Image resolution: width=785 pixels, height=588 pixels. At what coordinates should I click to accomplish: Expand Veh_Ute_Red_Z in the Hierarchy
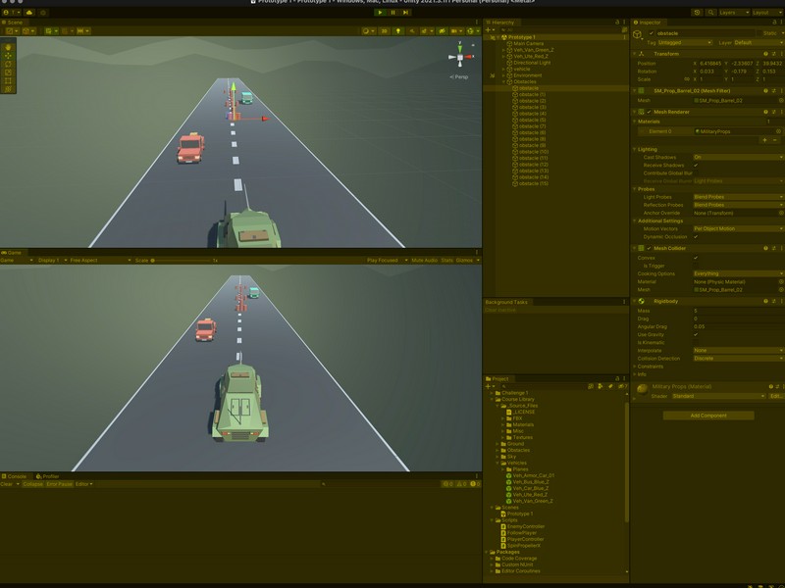click(503, 57)
